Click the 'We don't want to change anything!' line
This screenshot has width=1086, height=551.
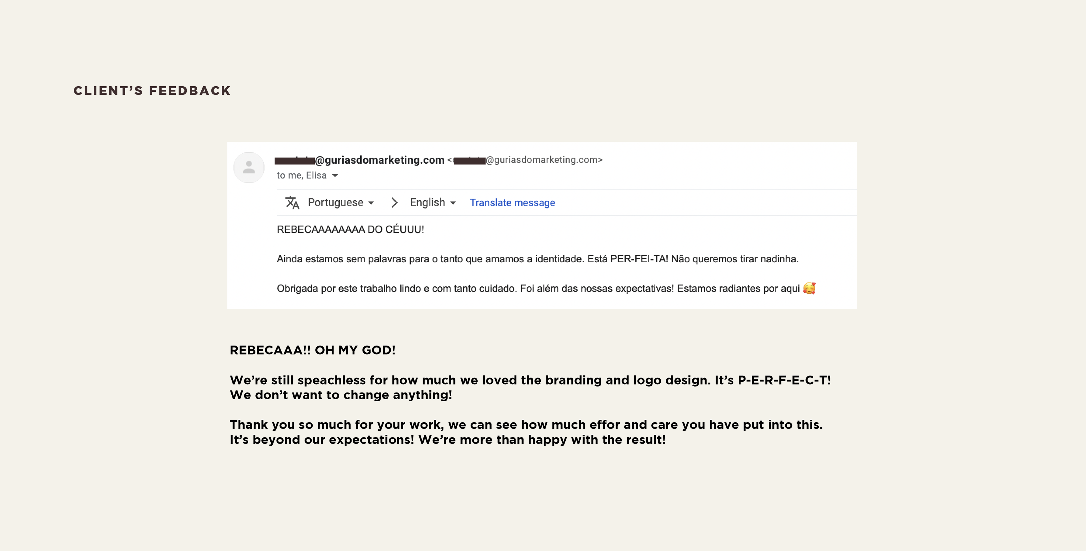(x=341, y=395)
